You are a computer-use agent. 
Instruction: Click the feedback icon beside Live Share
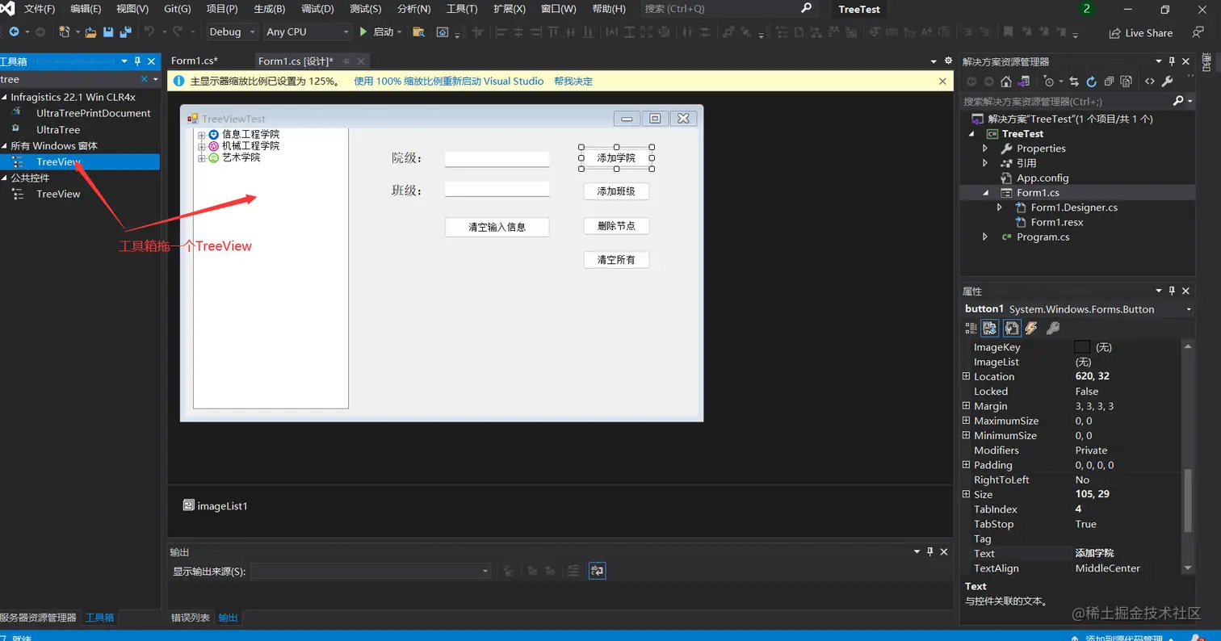pyautogui.click(x=1198, y=32)
